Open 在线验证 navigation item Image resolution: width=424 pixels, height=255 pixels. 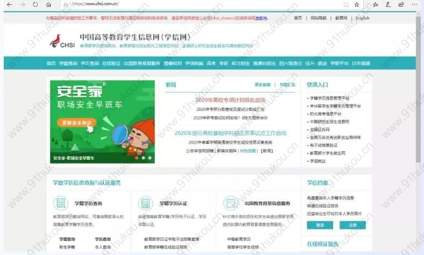(111, 63)
